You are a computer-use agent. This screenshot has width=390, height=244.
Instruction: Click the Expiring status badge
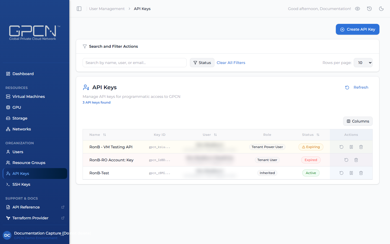(311, 147)
